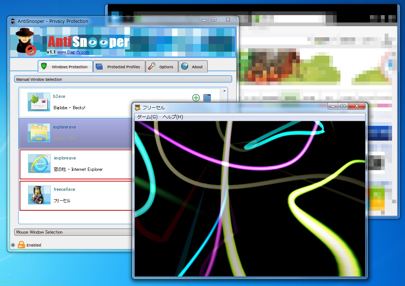
Task: Click the window list scroll-up arrow
Action: (x=224, y=91)
